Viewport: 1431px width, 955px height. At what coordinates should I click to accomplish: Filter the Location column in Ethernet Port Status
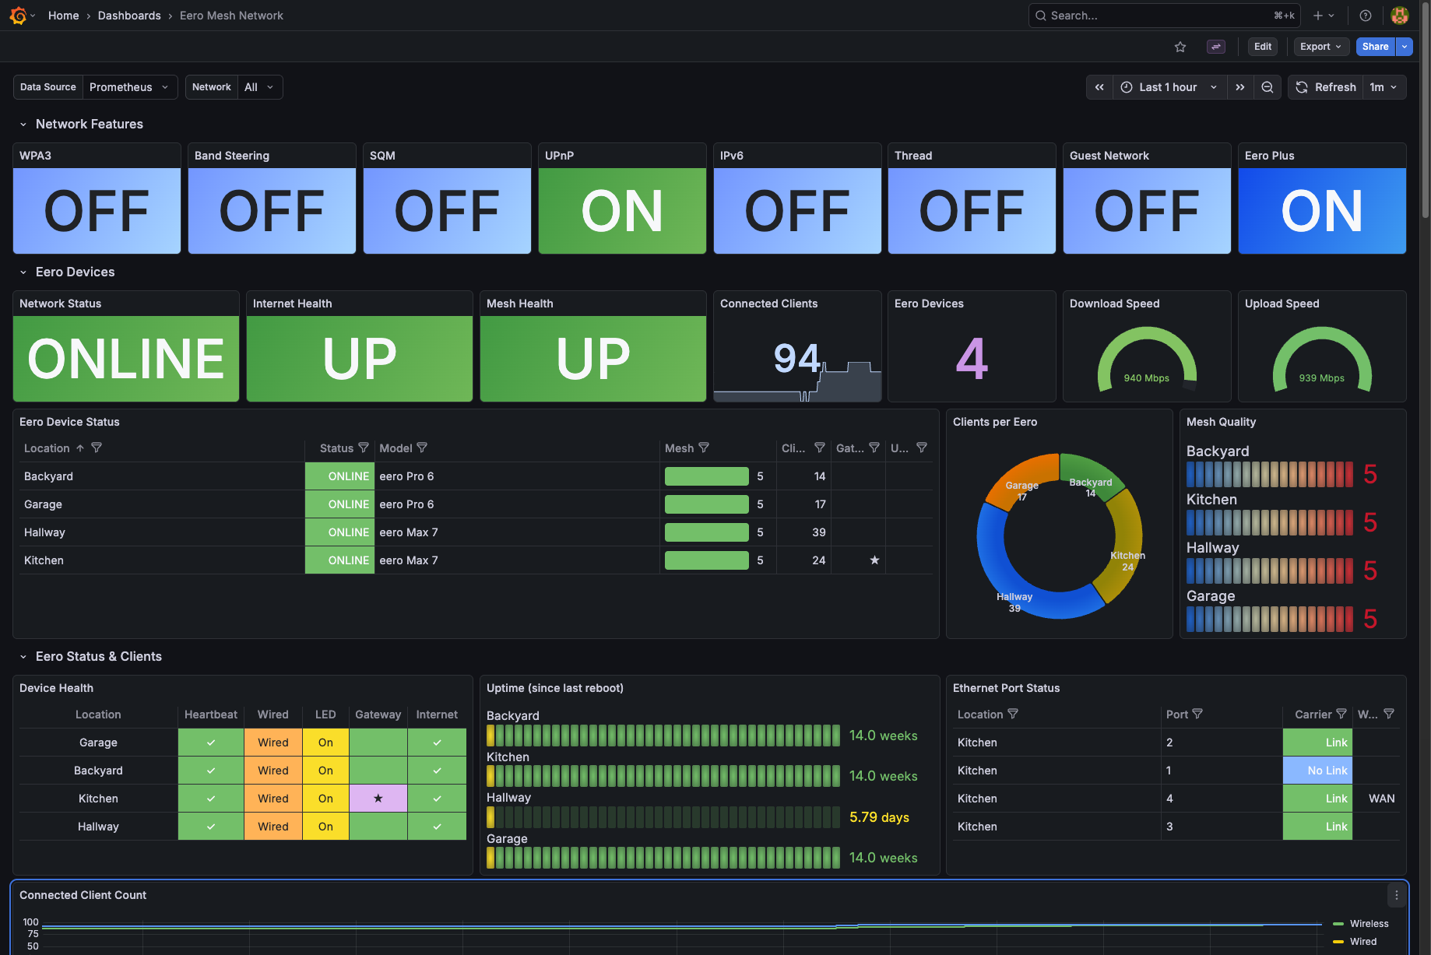tap(1013, 714)
